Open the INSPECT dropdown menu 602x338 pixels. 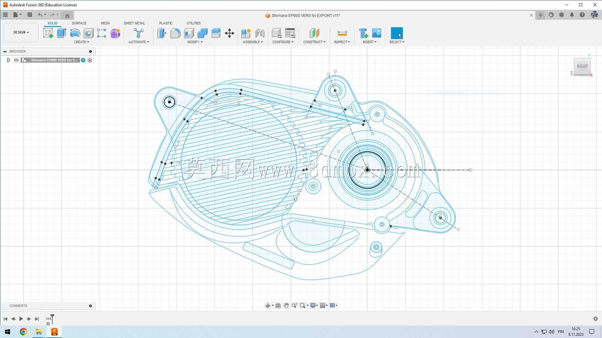[x=342, y=42]
